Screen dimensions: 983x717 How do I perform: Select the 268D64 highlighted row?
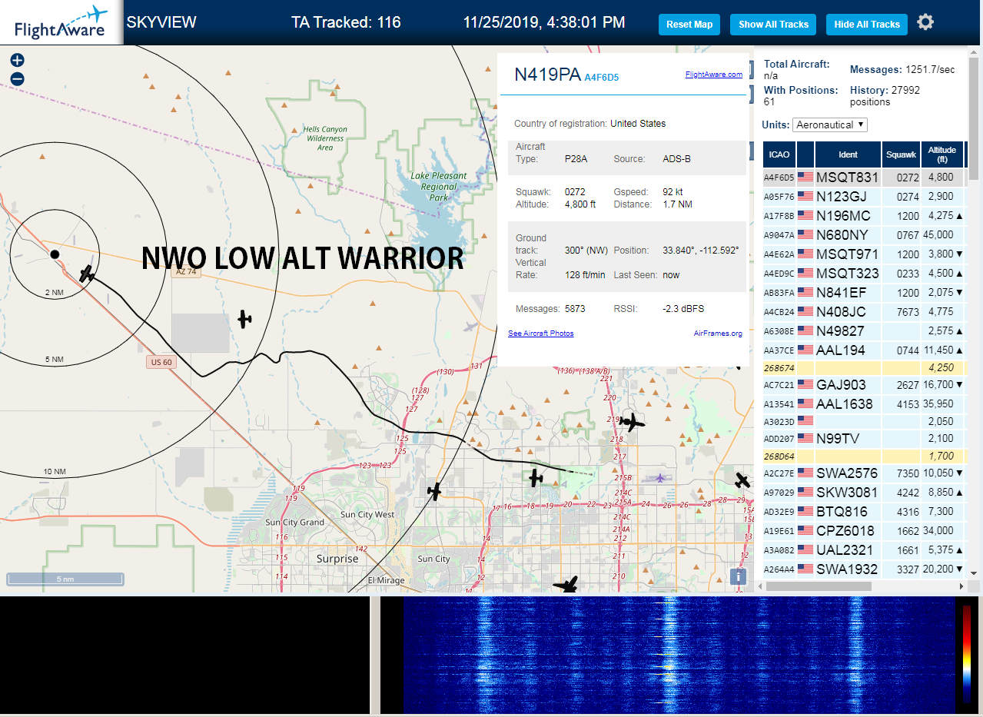coord(864,456)
